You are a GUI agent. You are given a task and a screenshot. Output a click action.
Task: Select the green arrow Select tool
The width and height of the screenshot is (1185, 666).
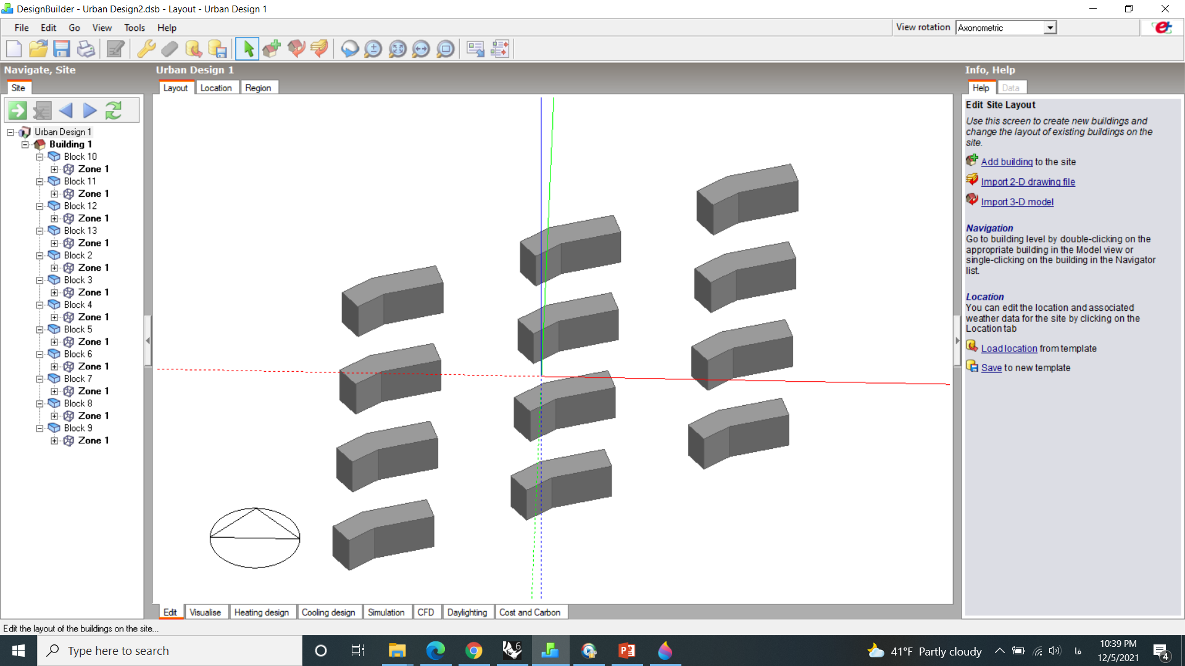pyautogui.click(x=248, y=49)
